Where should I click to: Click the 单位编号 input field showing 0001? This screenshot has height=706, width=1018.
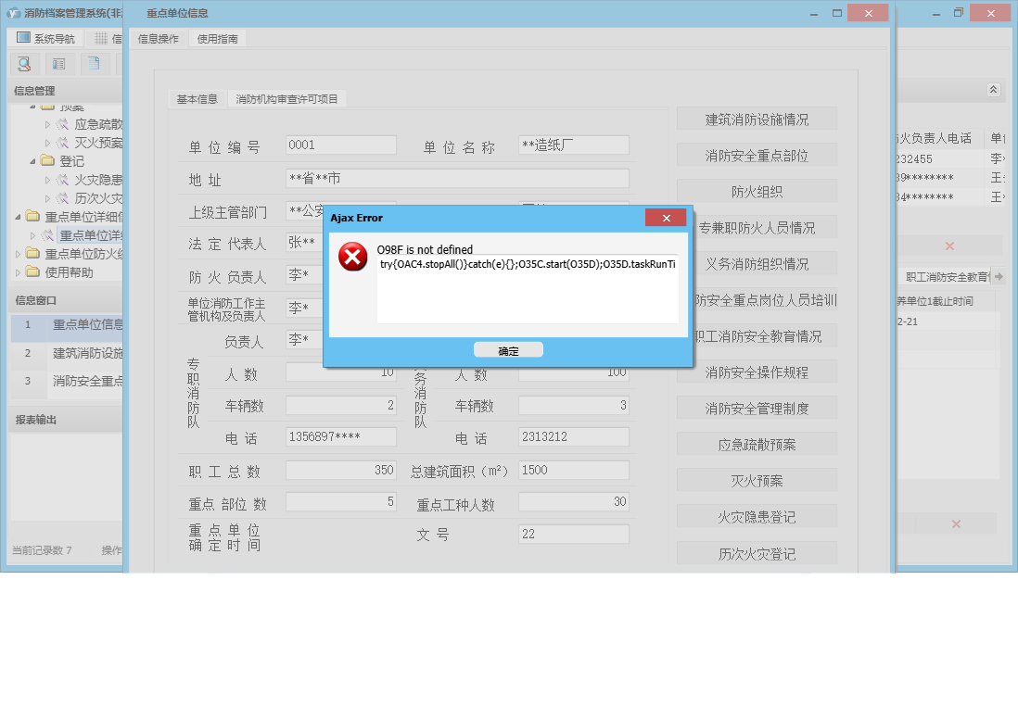coord(340,145)
